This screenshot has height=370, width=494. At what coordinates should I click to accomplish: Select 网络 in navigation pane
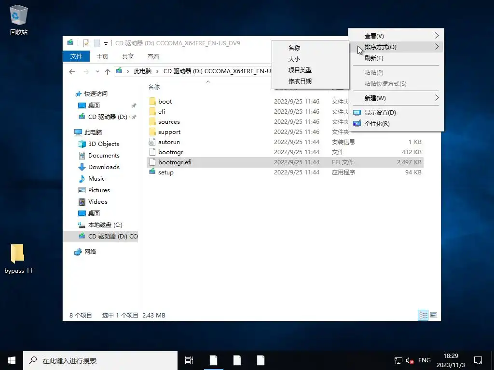(x=90, y=251)
